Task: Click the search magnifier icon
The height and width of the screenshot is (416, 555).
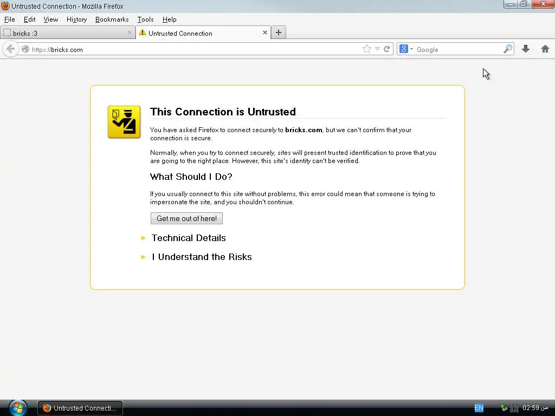Action: (x=508, y=49)
